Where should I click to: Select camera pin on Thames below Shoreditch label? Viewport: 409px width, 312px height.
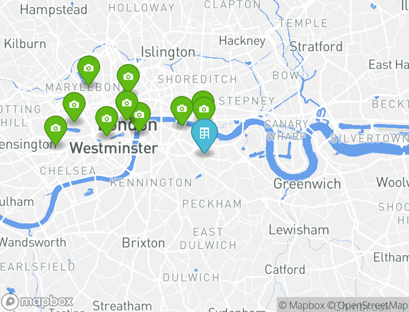[182, 110]
